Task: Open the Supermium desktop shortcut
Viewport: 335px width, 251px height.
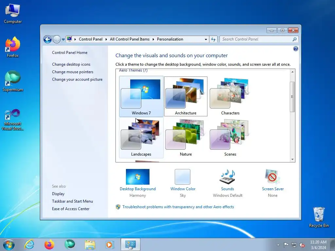Action: (x=13, y=81)
